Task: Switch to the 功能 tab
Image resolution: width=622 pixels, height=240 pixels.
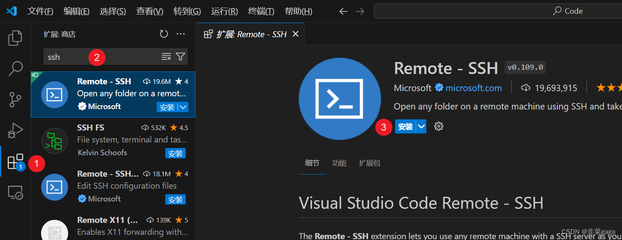Action: [x=339, y=163]
